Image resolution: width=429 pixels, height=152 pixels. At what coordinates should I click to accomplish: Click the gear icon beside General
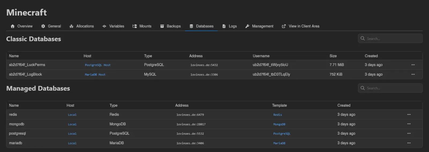click(43, 26)
